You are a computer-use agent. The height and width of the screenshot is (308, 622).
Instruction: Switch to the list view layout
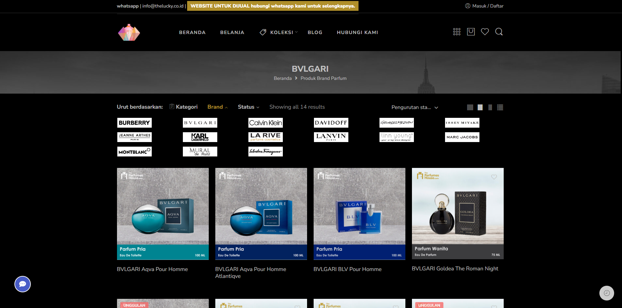click(x=500, y=107)
